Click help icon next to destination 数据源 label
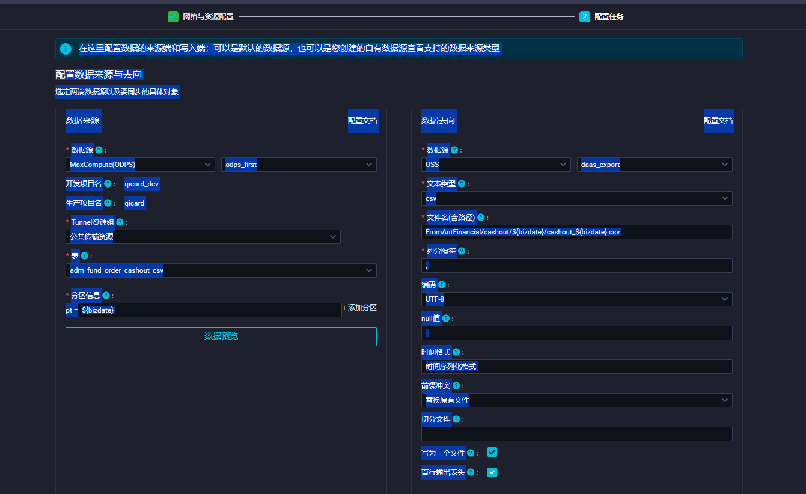This screenshot has width=806, height=494. pyautogui.click(x=454, y=150)
